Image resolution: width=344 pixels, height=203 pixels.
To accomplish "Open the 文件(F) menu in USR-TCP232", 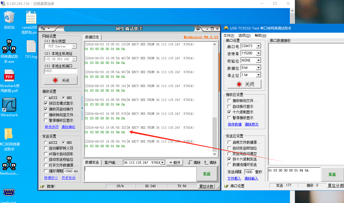I will click(x=229, y=36).
